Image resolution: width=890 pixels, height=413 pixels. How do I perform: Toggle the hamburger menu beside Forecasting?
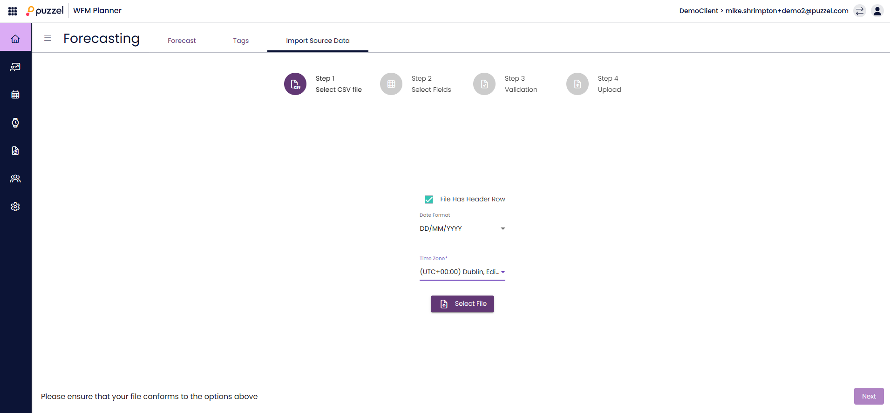click(x=48, y=38)
